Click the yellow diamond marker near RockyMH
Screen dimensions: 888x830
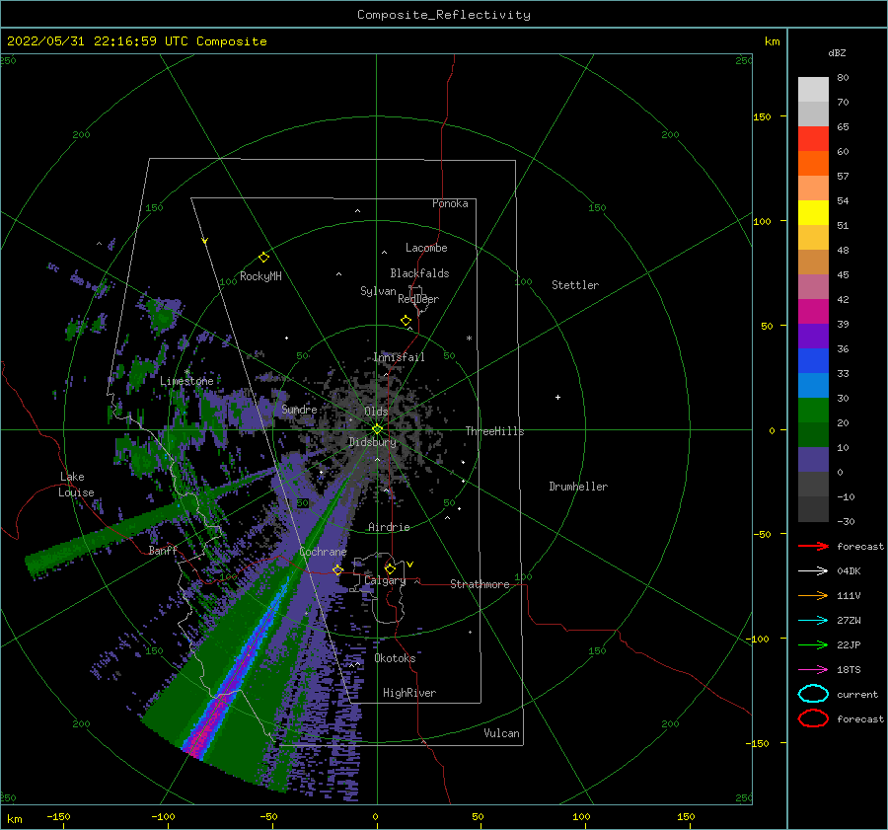(x=263, y=258)
